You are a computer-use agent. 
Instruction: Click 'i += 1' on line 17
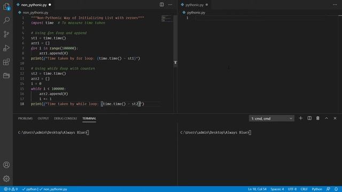tap(45, 99)
